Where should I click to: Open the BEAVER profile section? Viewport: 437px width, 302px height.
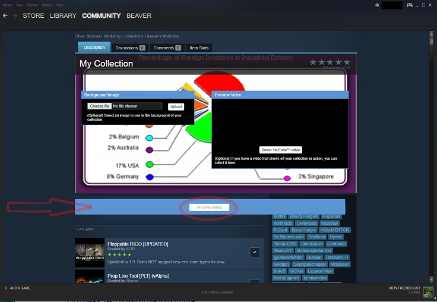click(139, 15)
